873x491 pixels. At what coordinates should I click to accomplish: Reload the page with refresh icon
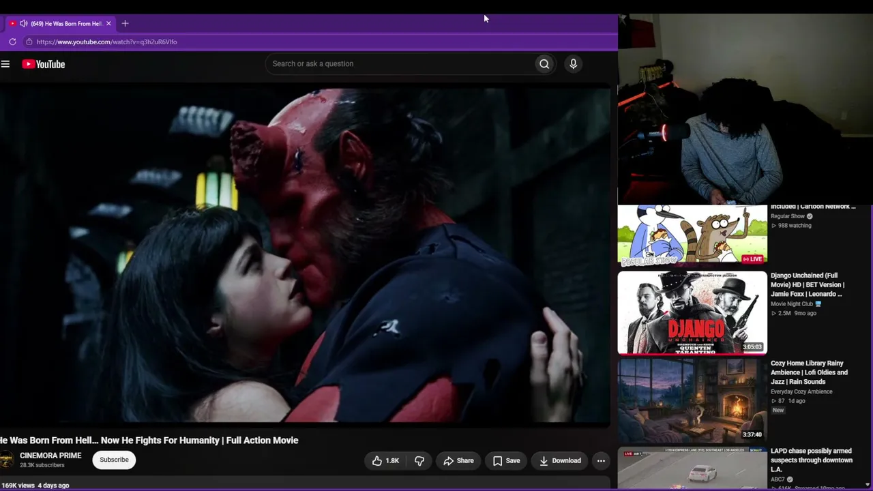[12, 42]
